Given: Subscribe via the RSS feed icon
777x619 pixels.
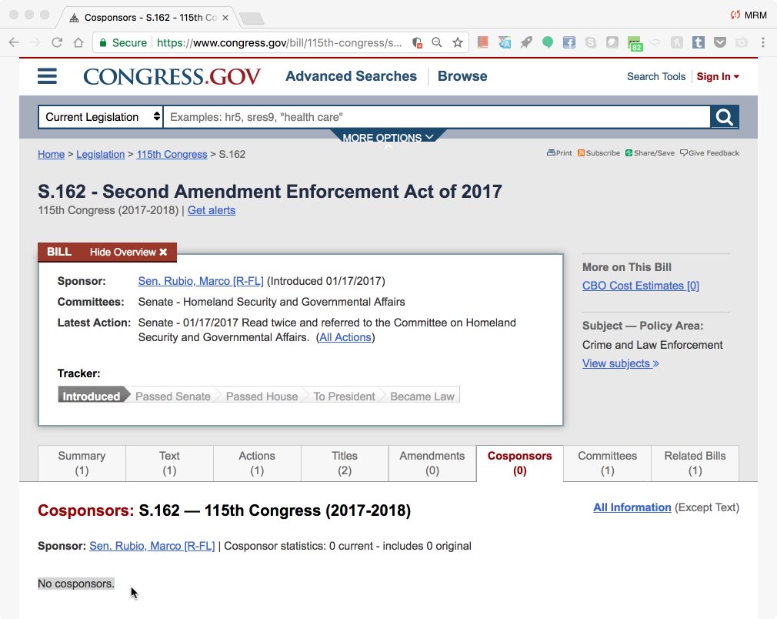Looking at the screenshot, I should (599, 152).
